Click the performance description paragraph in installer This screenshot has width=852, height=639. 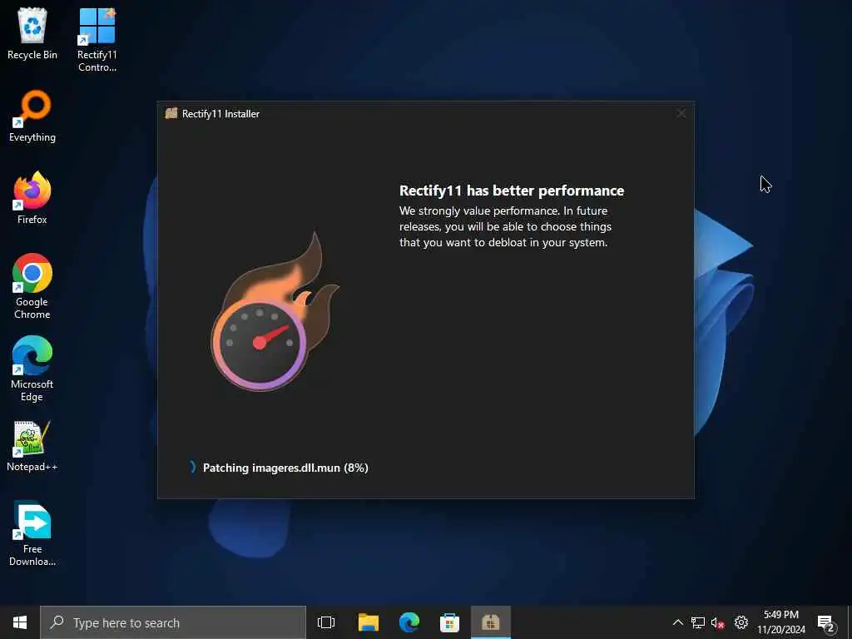[x=505, y=226]
